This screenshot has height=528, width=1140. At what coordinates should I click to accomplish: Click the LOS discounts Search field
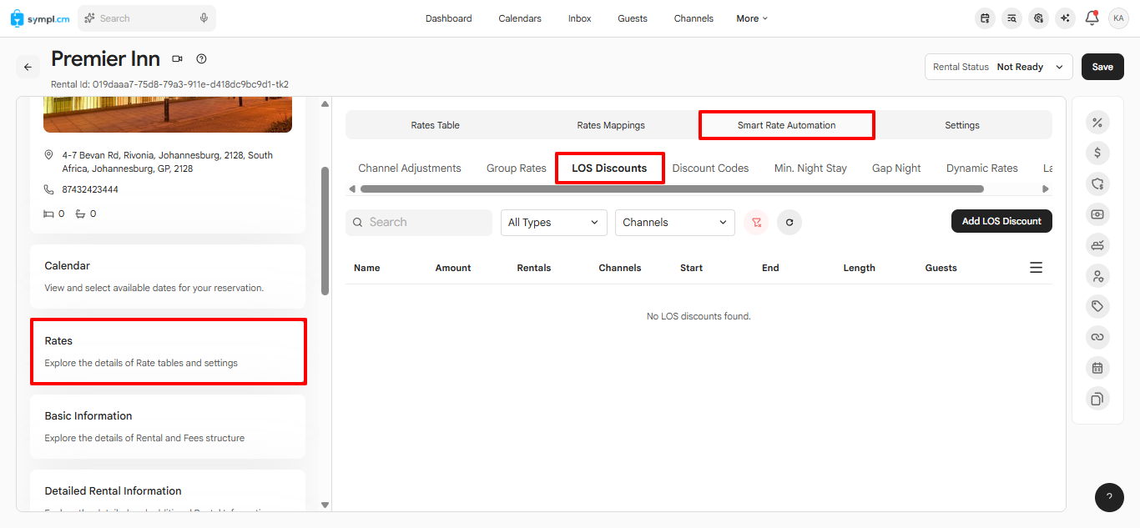tap(419, 223)
